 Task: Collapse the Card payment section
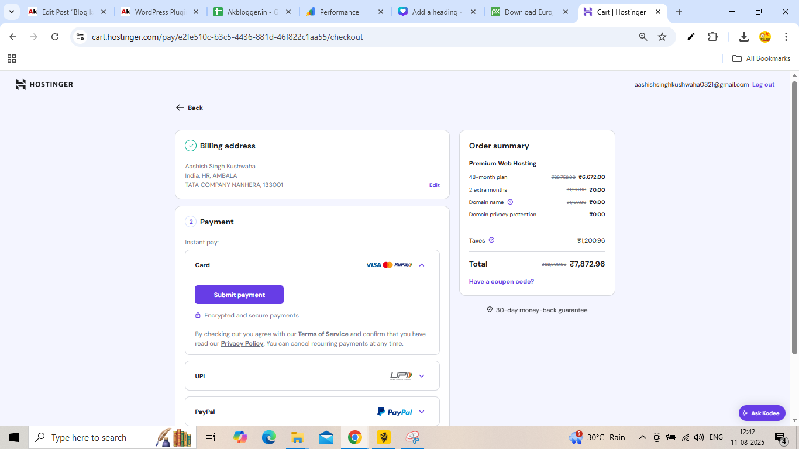[422, 265]
